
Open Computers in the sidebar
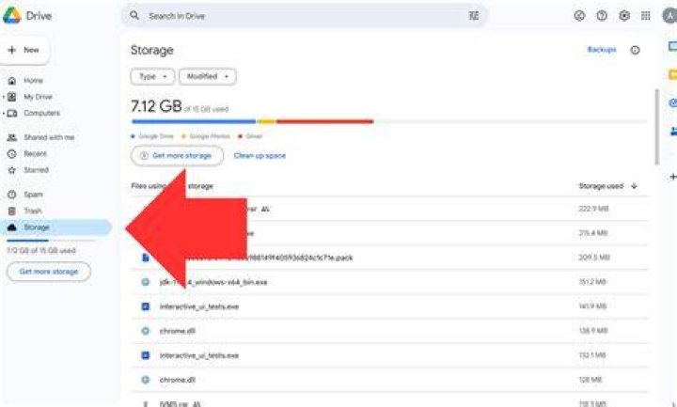point(42,113)
